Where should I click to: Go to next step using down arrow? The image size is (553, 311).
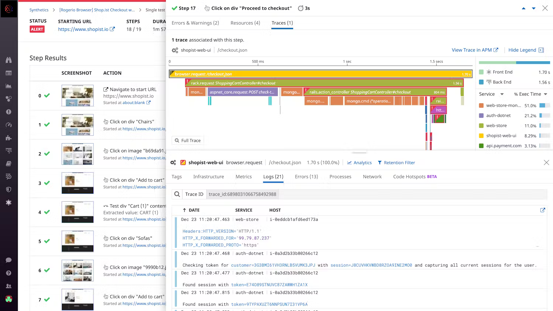(533, 8)
